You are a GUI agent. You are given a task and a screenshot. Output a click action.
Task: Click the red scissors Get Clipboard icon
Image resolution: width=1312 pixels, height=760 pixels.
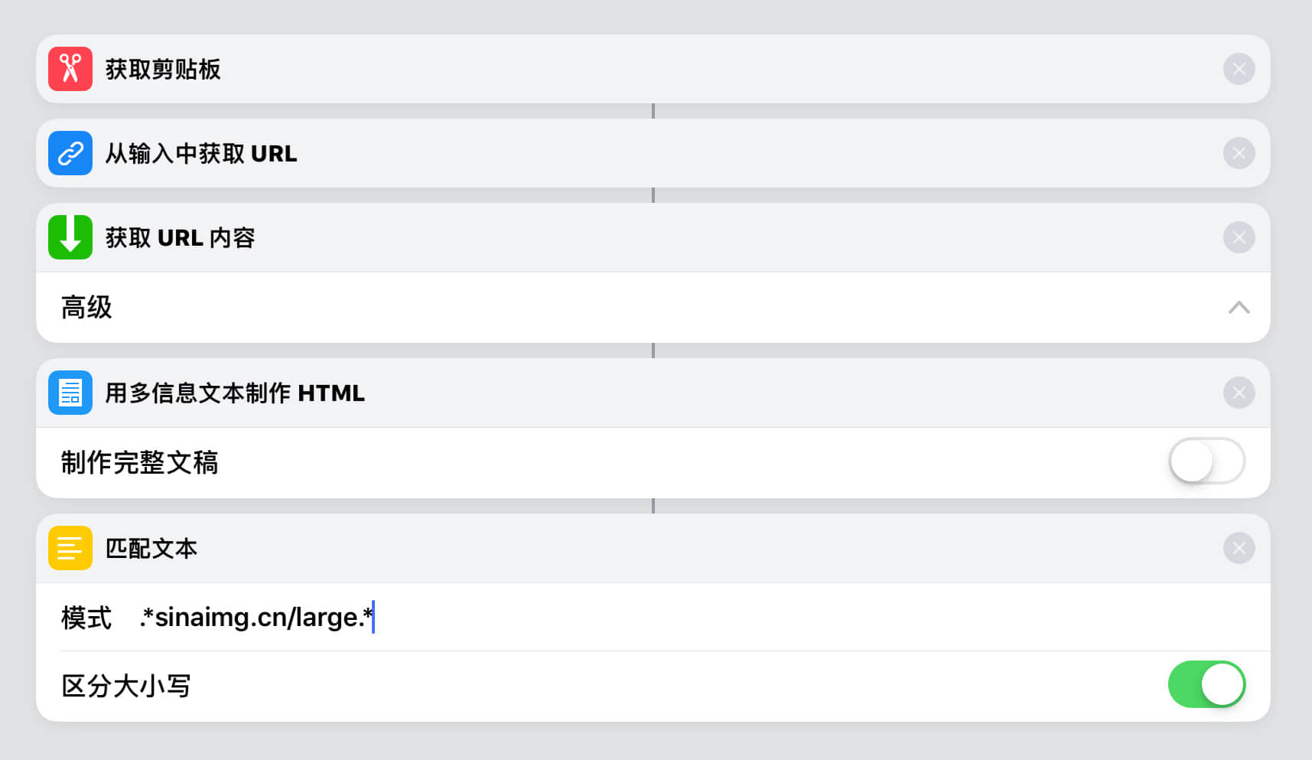(70, 69)
